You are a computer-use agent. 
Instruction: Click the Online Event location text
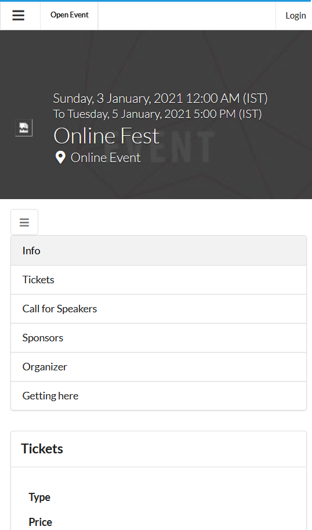tap(106, 158)
